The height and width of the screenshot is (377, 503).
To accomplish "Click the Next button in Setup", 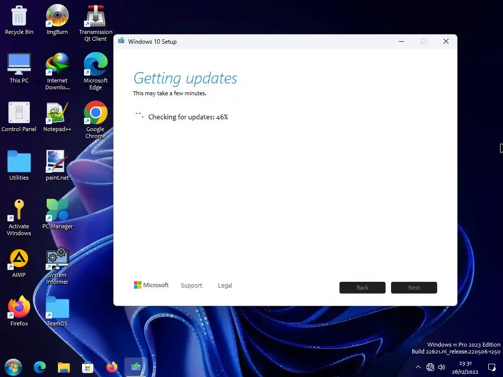I will tap(414, 288).
